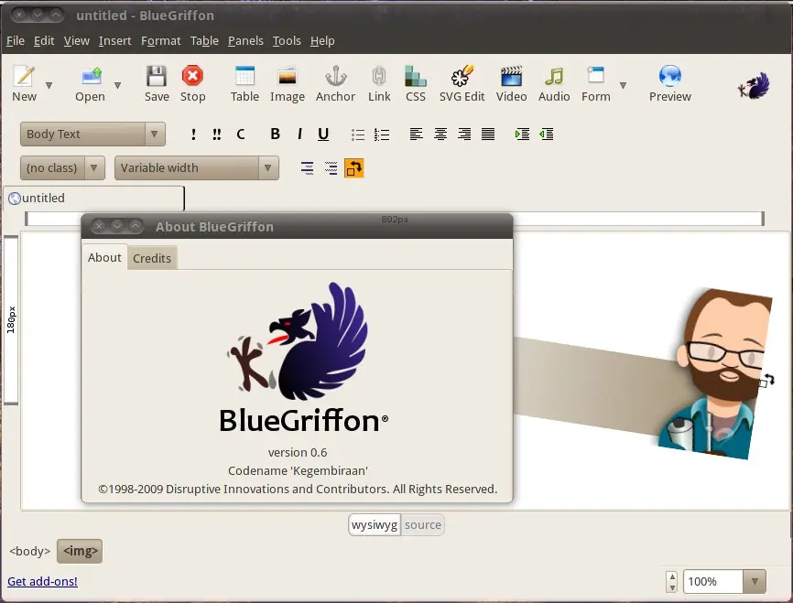
Task: Click the red Stop icon
Action: pyautogui.click(x=192, y=77)
